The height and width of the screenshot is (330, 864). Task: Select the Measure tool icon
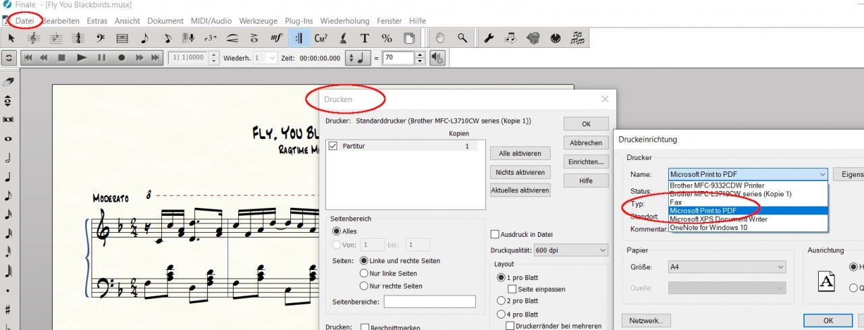122,38
